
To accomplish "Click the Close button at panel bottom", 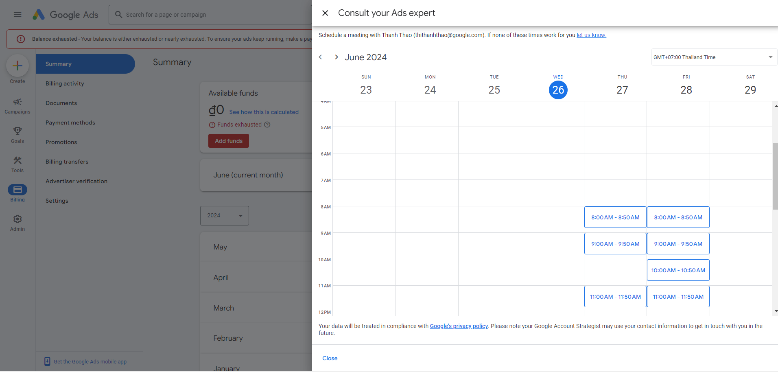I will (x=330, y=358).
